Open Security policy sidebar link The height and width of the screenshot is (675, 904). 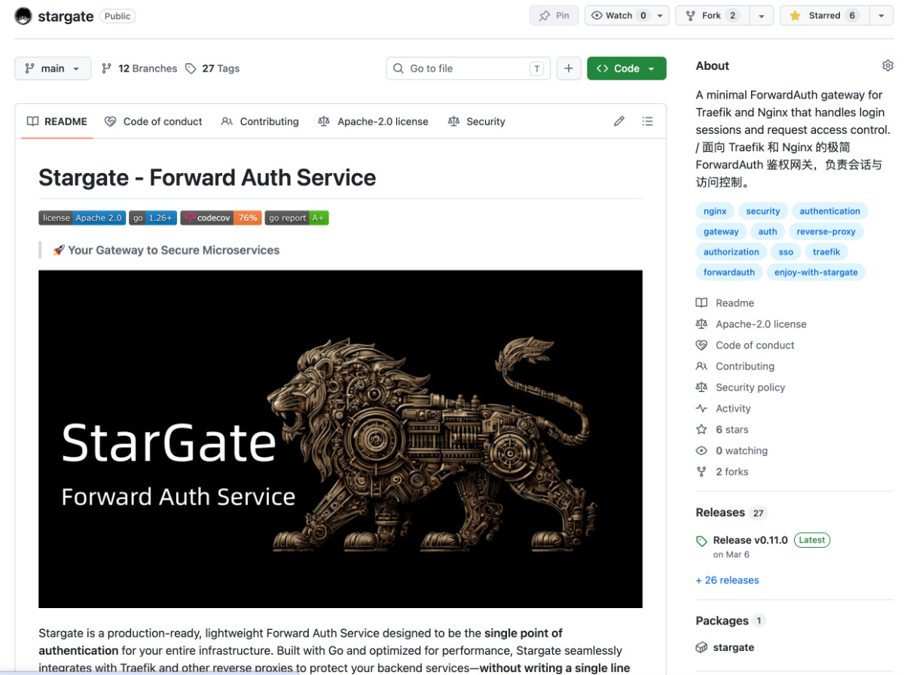pyautogui.click(x=741, y=388)
